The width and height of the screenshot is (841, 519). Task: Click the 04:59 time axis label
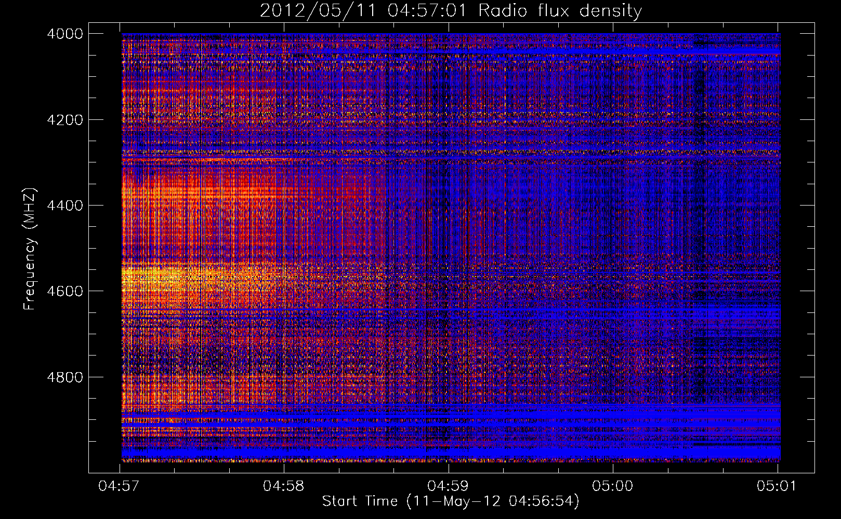(448, 486)
